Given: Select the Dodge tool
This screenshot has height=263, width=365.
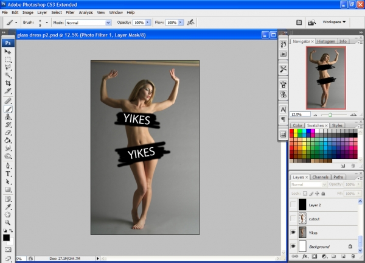Looking at the screenshot, I should (x=8, y=156).
